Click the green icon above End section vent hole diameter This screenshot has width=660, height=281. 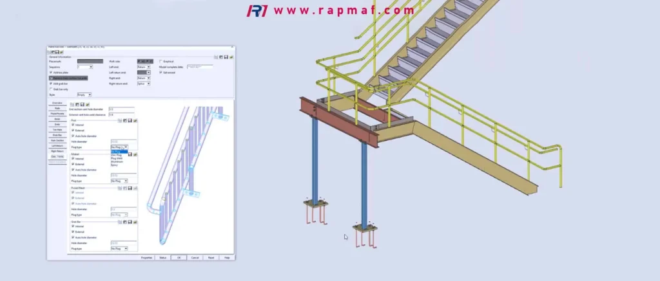[88, 105]
